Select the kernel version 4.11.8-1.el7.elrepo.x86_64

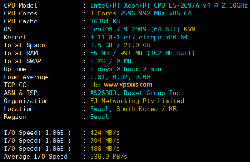139,37
